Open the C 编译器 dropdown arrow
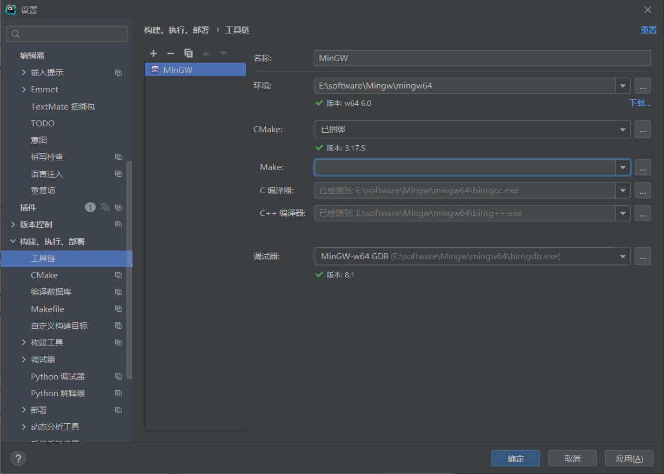664x474 pixels. pos(623,190)
